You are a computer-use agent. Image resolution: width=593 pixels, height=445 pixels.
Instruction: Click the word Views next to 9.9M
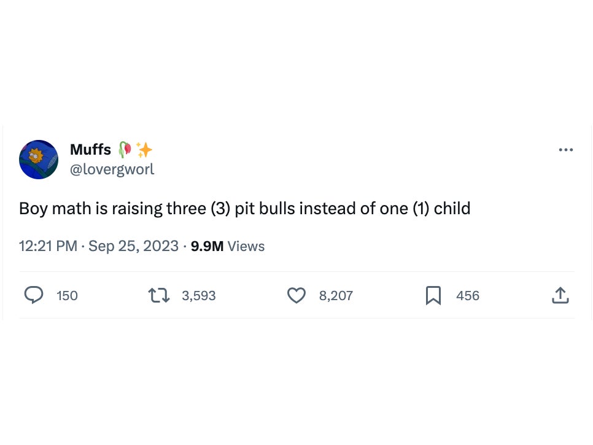click(x=246, y=246)
